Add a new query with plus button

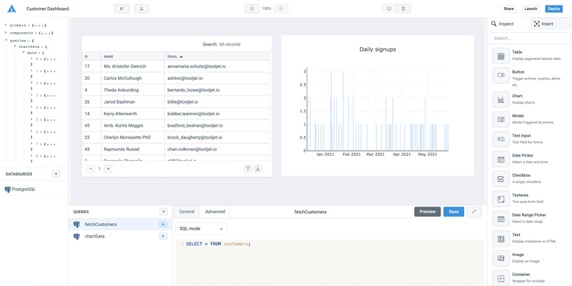pos(163,212)
